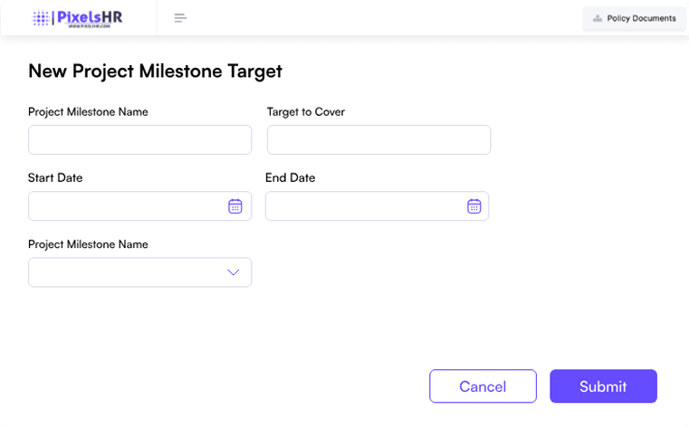The height and width of the screenshot is (428, 689).
Task: Open the Project Milestone Name dropdown box
Action: [127, 272]
